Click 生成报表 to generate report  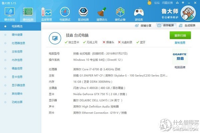(187, 26)
